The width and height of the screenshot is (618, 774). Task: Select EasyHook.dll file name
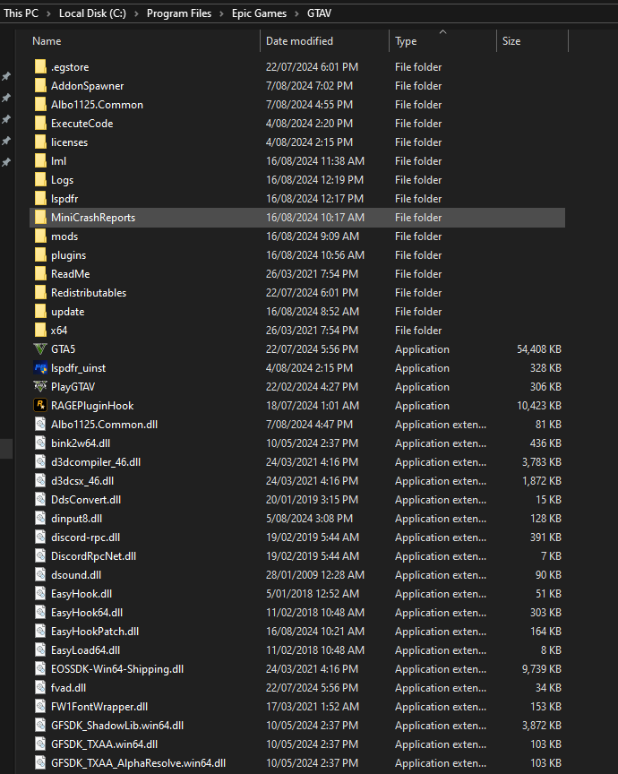coord(82,593)
